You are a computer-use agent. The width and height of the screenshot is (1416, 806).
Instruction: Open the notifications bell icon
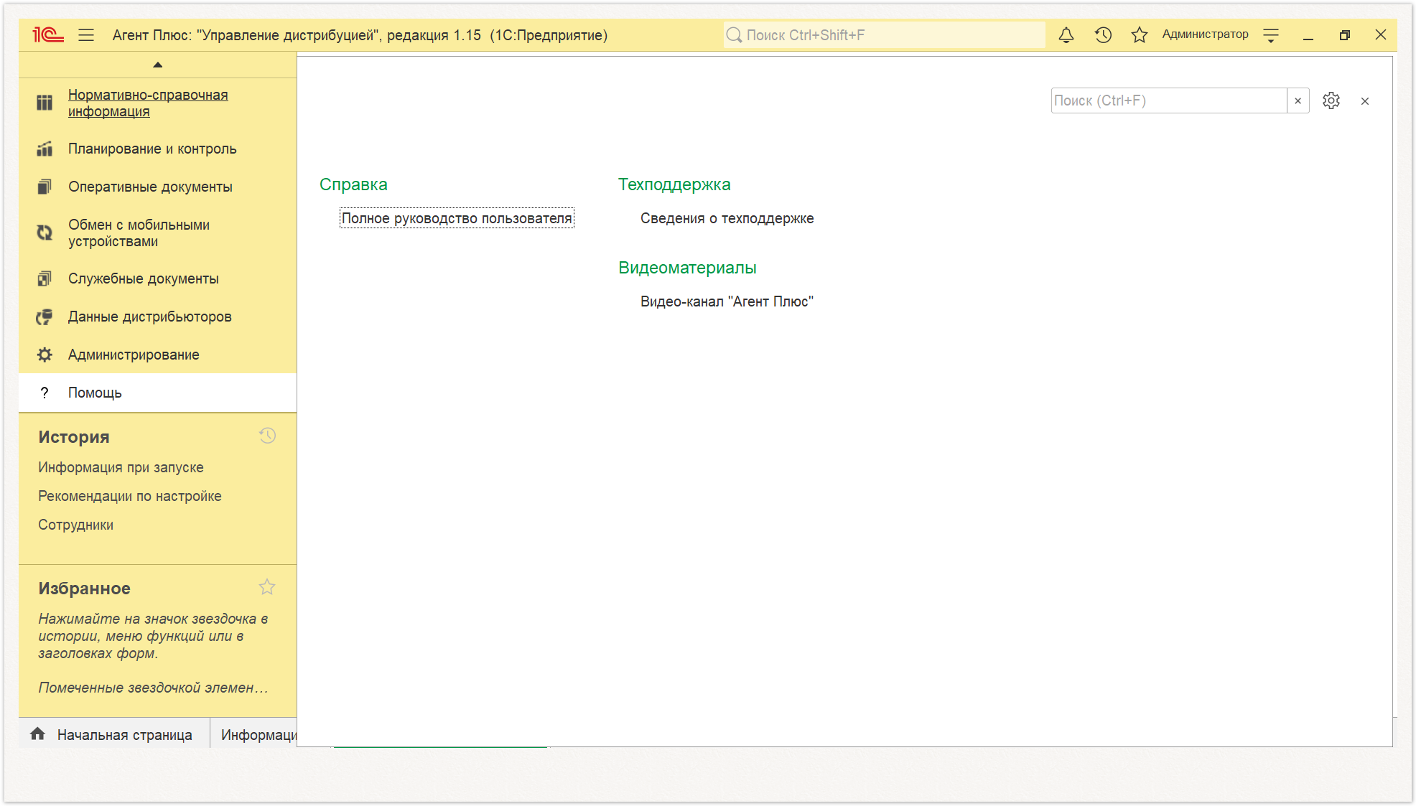tap(1066, 34)
